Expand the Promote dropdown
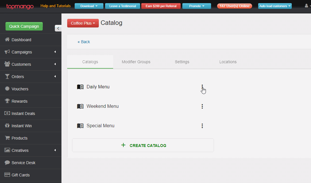 (x=196, y=6)
